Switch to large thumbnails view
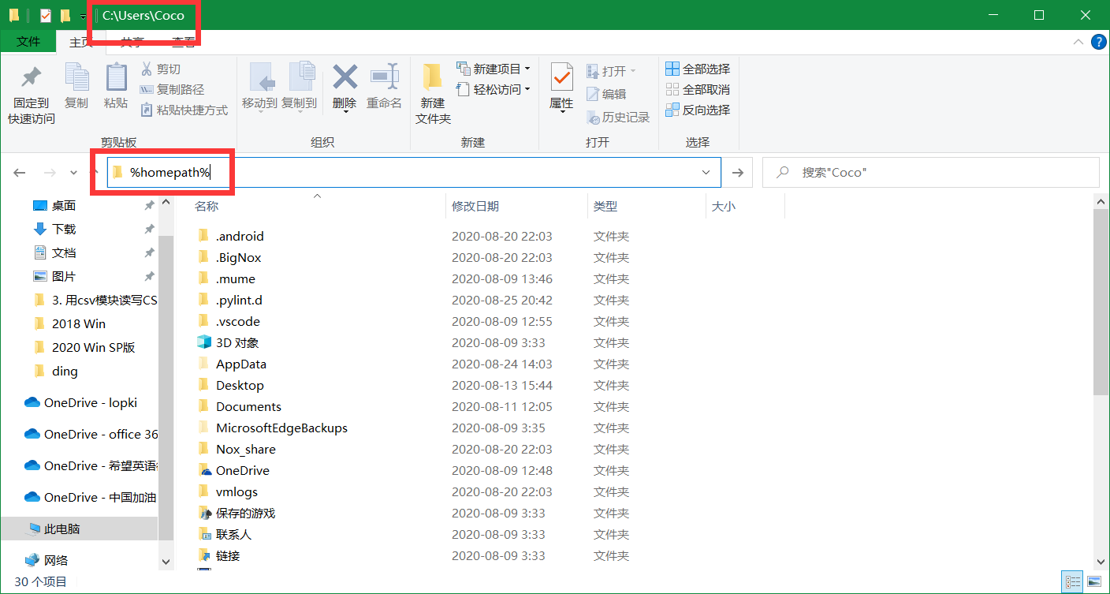This screenshot has height=594, width=1110. (1095, 581)
